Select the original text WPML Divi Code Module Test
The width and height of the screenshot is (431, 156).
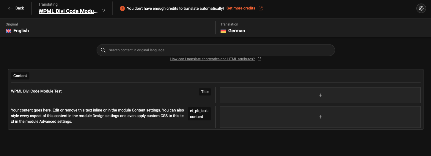(36, 91)
